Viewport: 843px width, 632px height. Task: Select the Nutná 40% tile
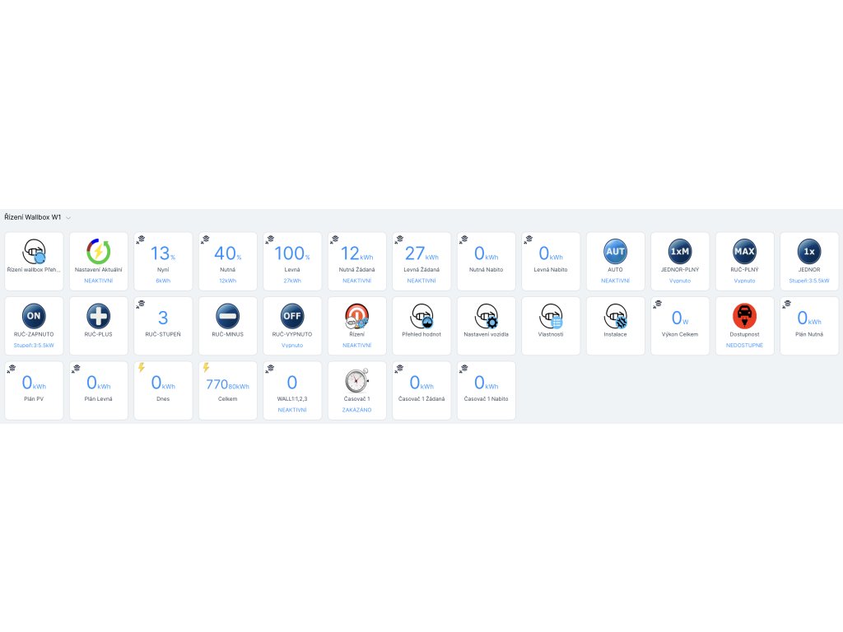coord(227,261)
